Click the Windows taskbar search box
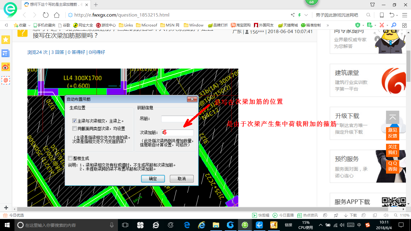The image size is (411, 231). [x=66, y=225]
